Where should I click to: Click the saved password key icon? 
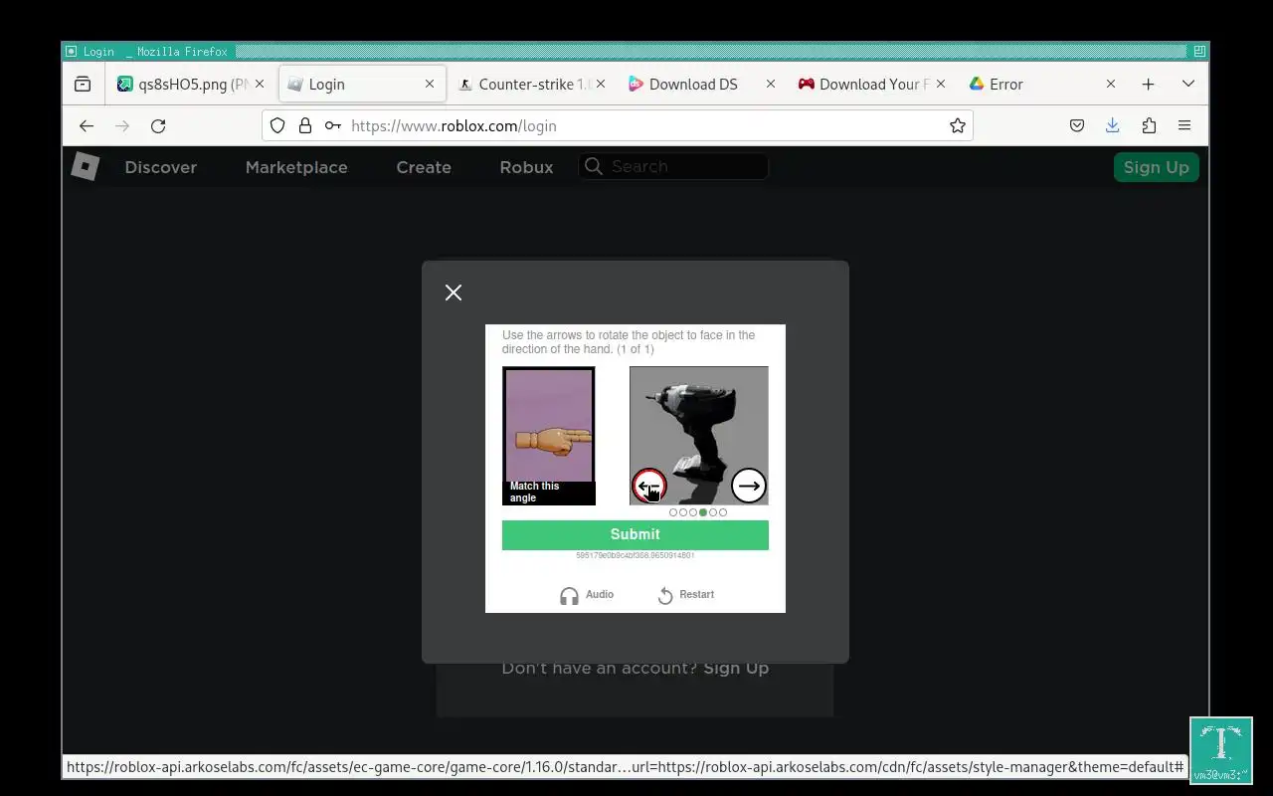point(333,125)
